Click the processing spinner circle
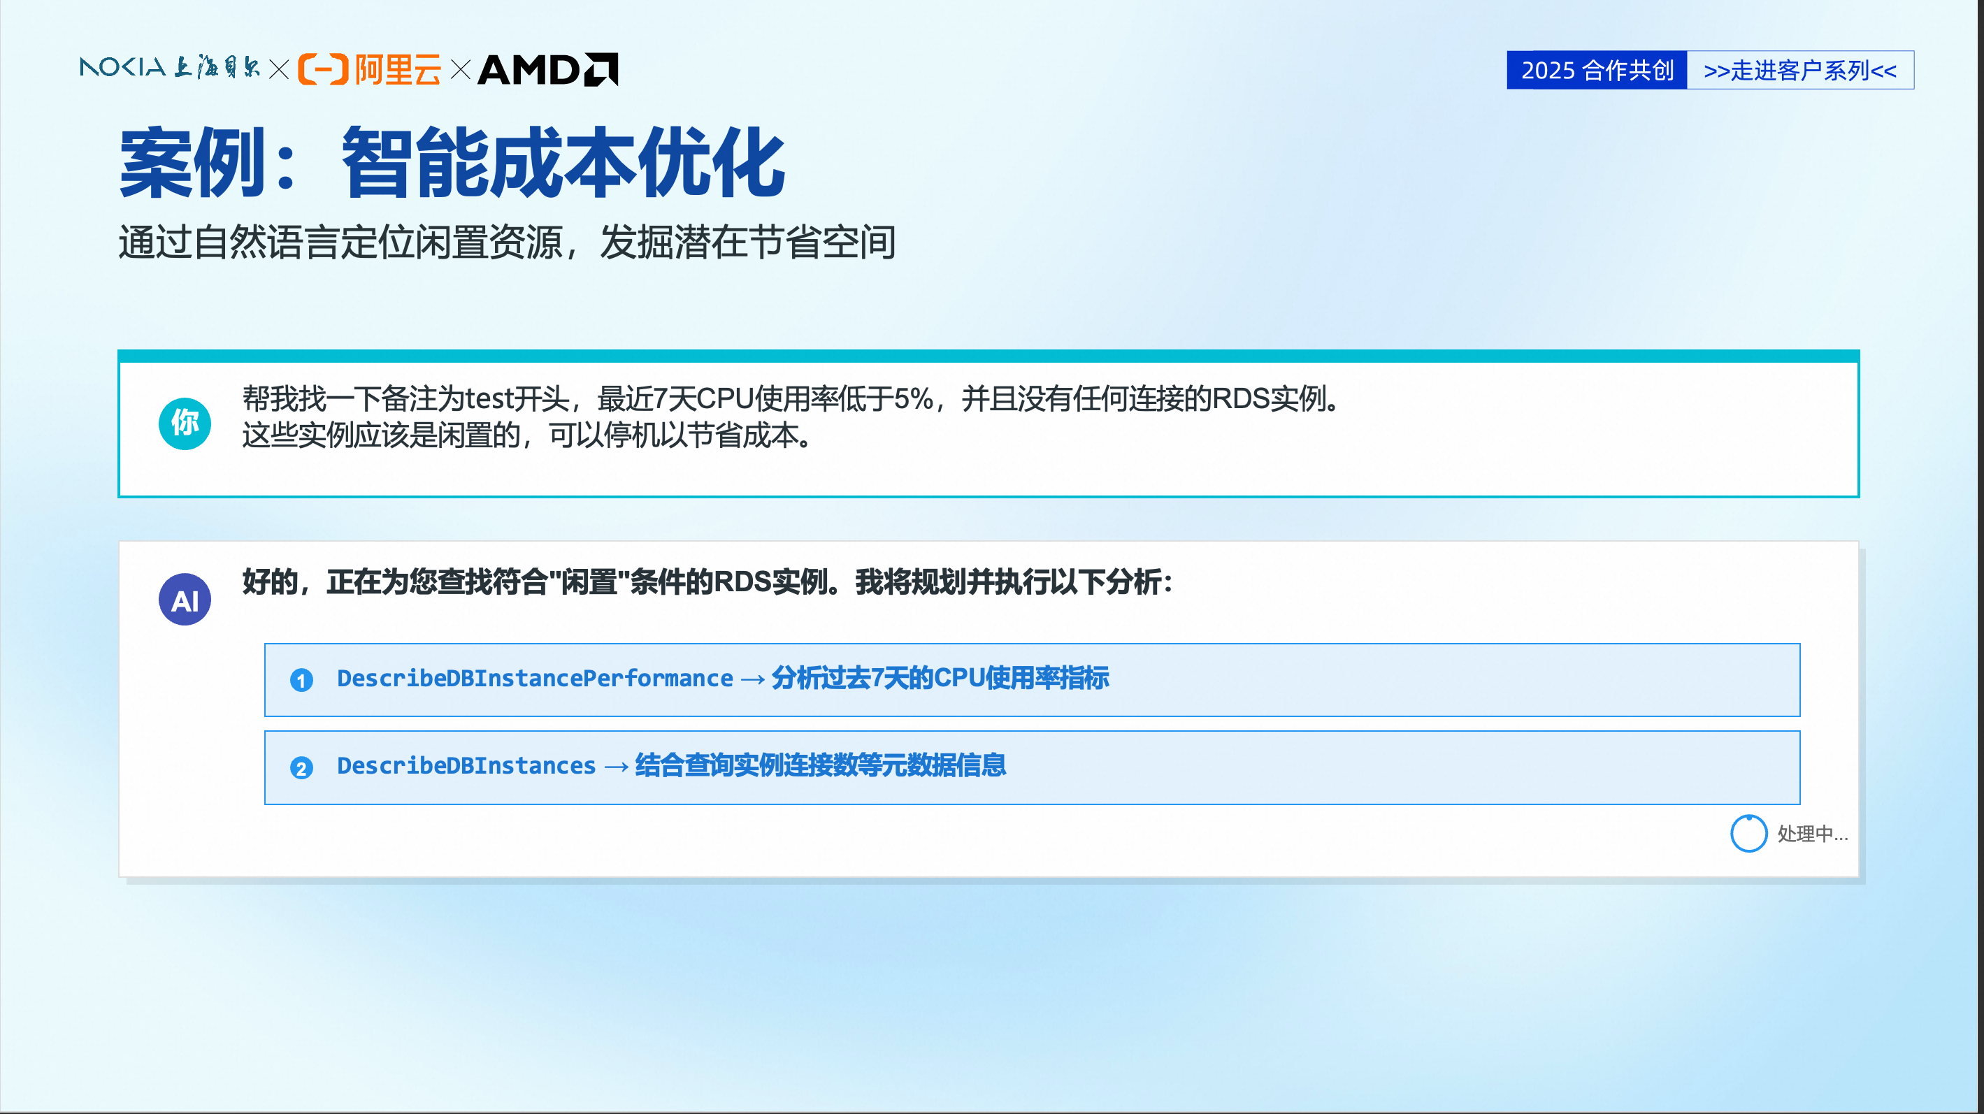Image resolution: width=1984 pixels, height=1114 pixels. coord(1748,833)
